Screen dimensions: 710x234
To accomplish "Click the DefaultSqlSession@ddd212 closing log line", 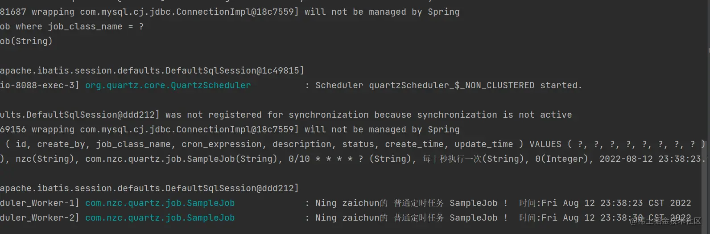I will tap(149, 188).
